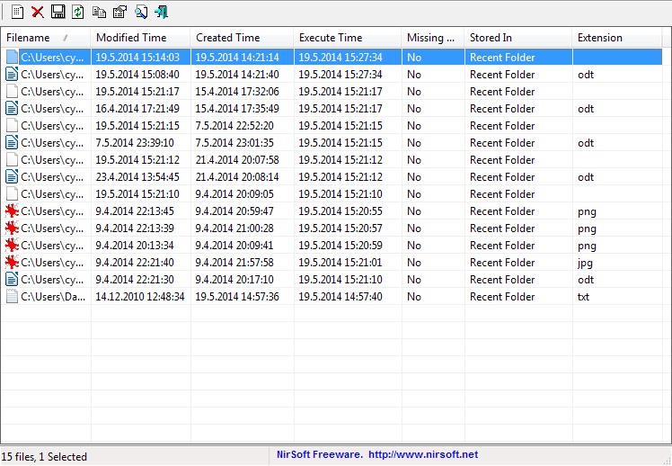Viewport: 672px width, 466px height.
Task: Open the Properties toolbar icon
Action: coord(119,12)
